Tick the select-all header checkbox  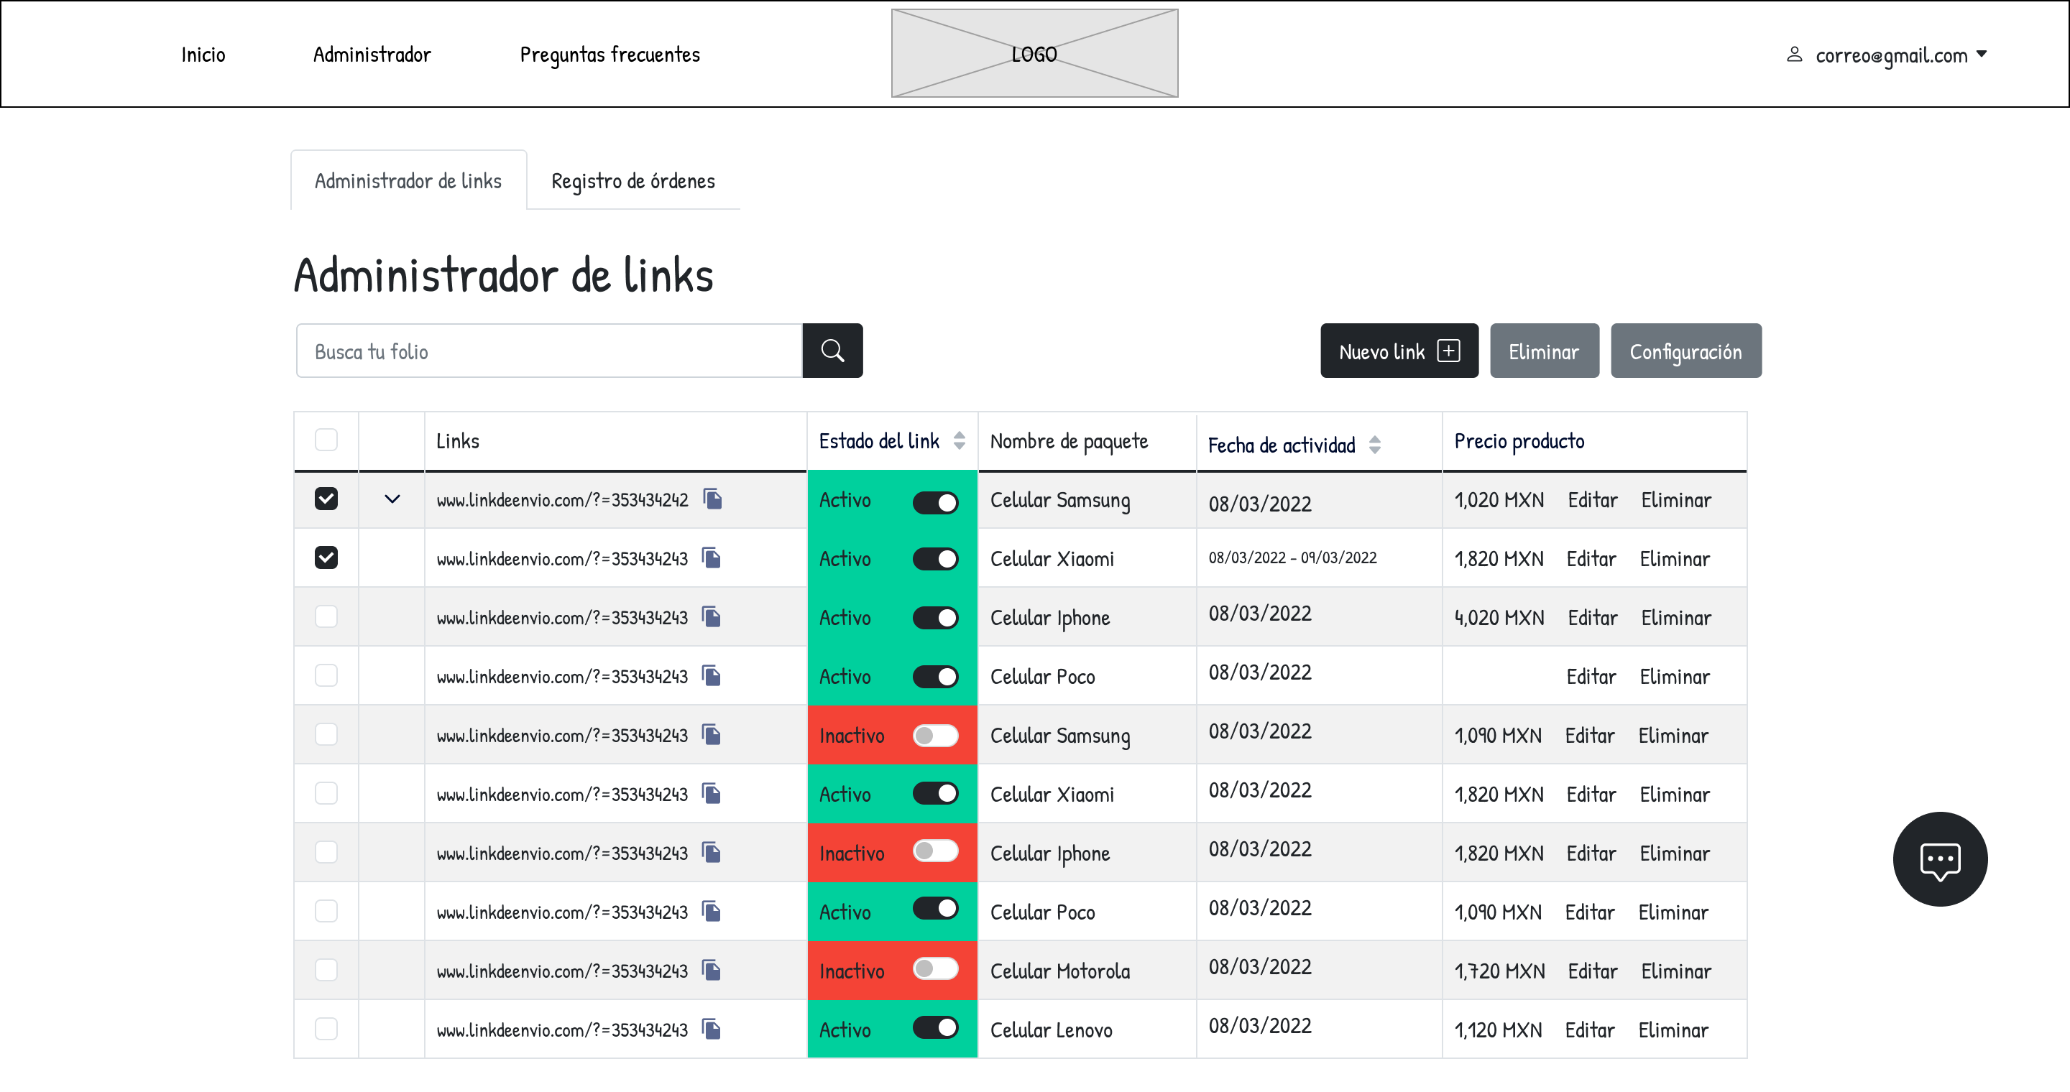[326, 440]
